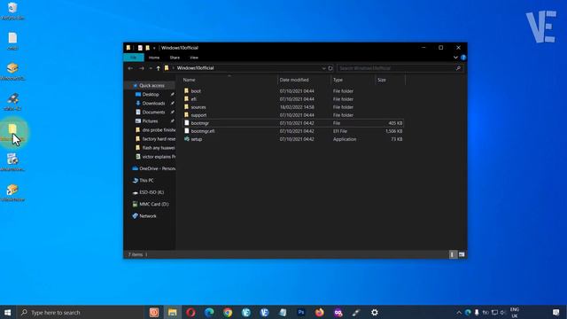567x319 pixels.
Task: Open the ESD-ISO (K:) drive
Action: [151, 192]
